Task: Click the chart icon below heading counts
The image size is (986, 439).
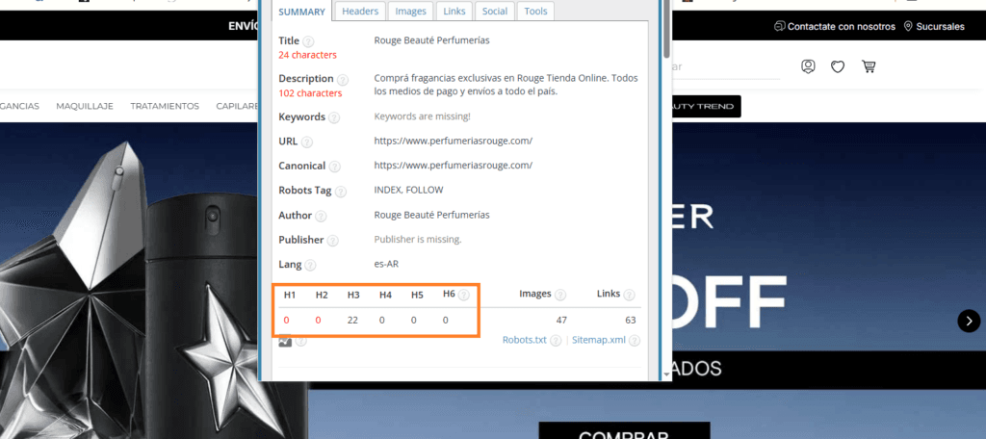Action: point(285,341)
